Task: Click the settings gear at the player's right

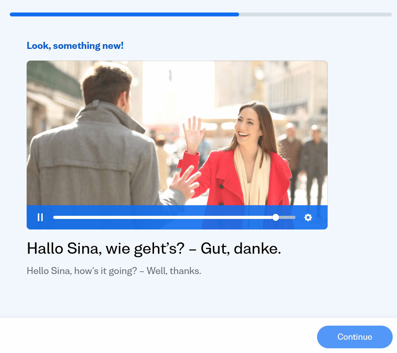Action: (308, 217)
